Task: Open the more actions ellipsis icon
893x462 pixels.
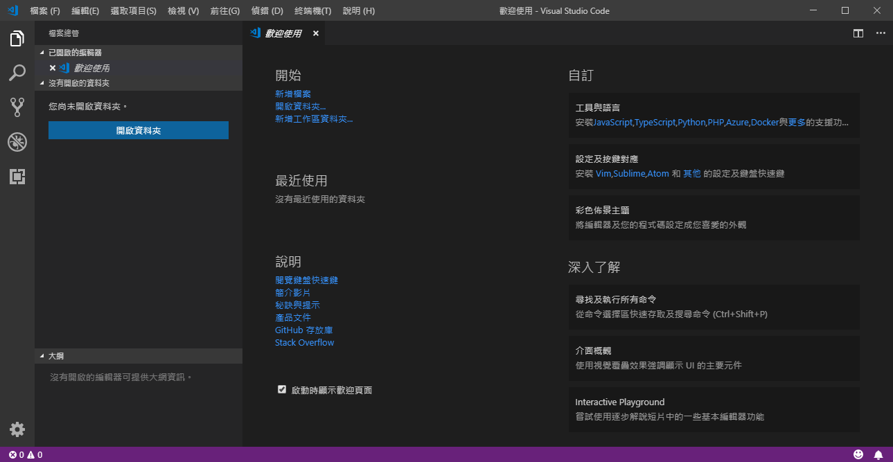Action: point(881,33)
